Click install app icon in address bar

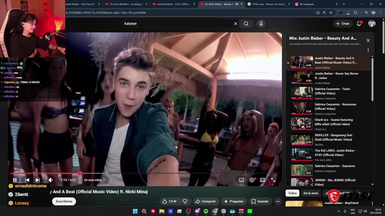[x=318, y=13]
